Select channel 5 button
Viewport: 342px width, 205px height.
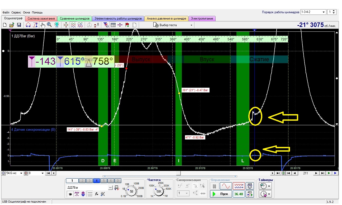tap(104, 181)
